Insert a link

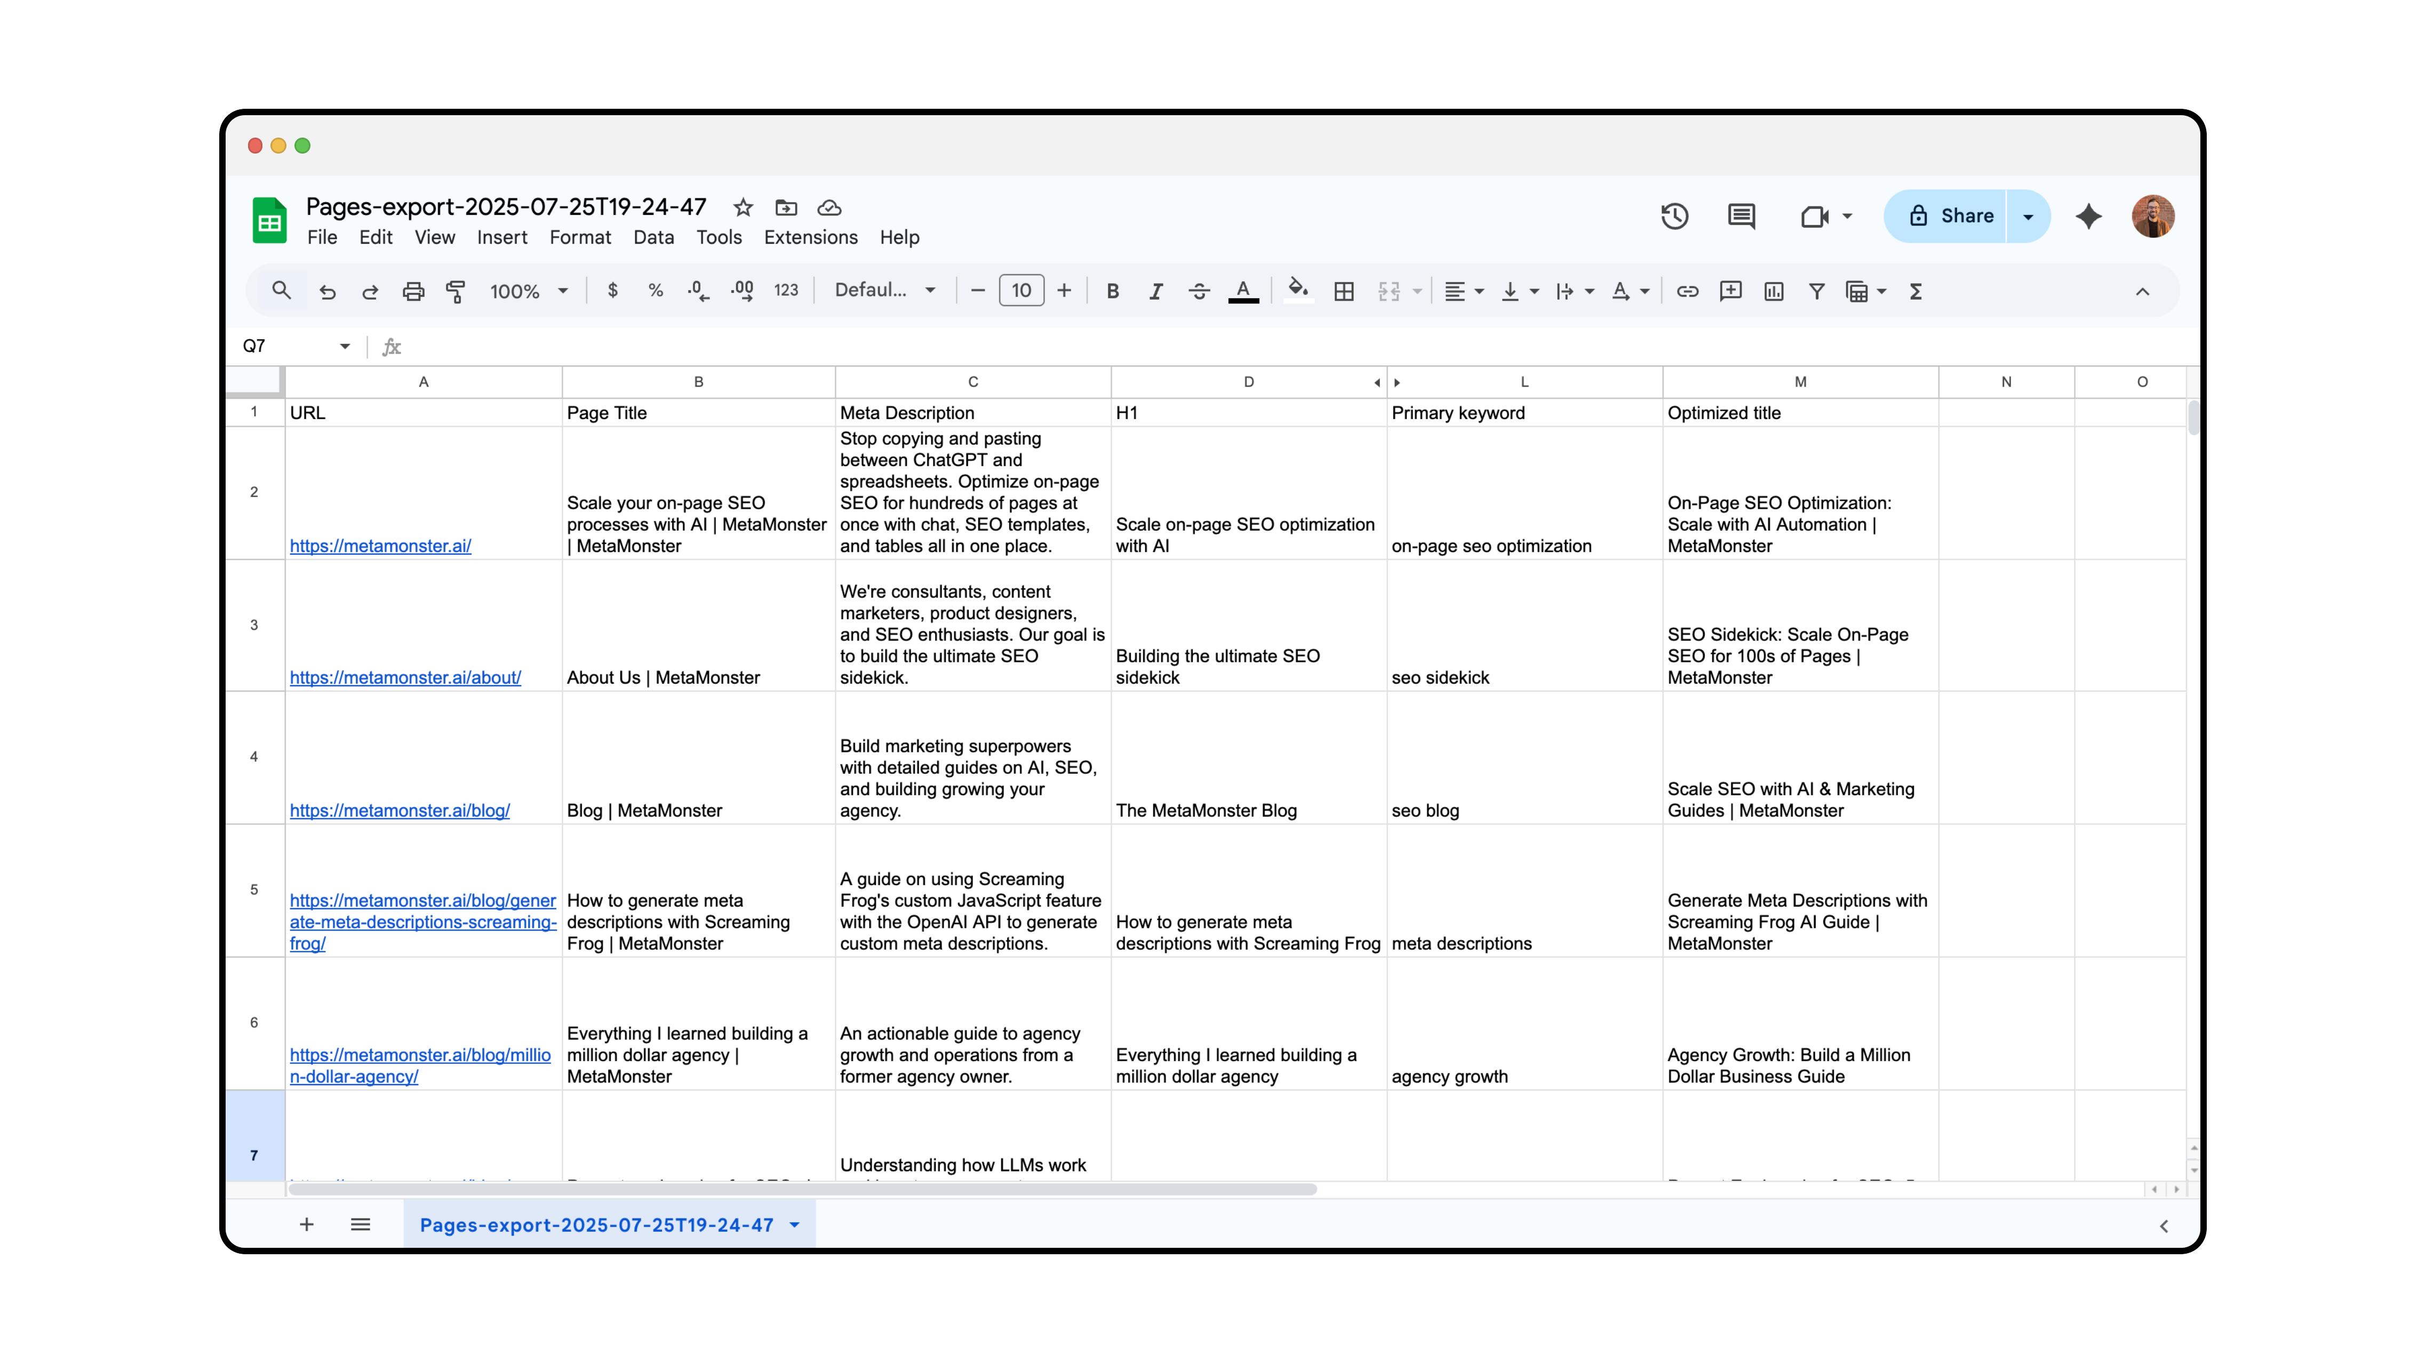pos(1687,292)
